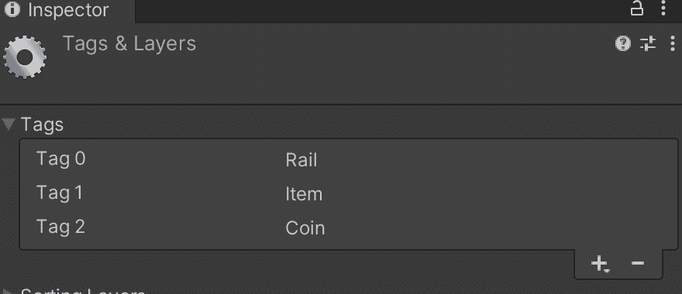Select the Inspector tab
The height and width of the screenshot is (294, 682).
pos(67,10)
